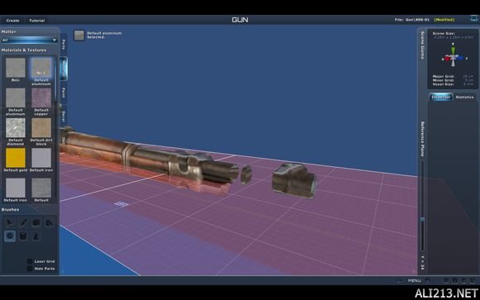Choose the sphere brush shape
This screenshot has width=480, height=300.
point(10,236)
